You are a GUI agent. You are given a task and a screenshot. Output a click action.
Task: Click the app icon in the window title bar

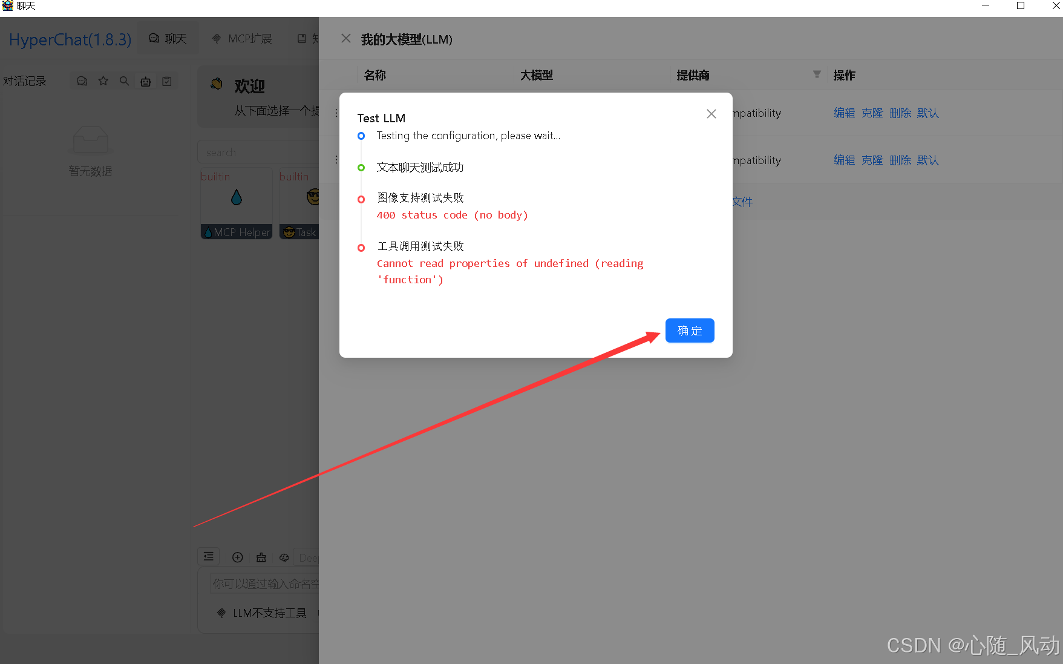point(7,5)
